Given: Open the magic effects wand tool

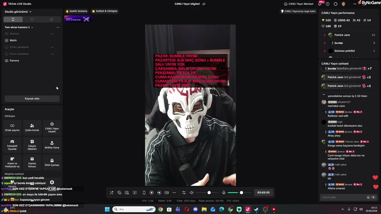Looking at the screenshot, I should [x=112, y=193].
